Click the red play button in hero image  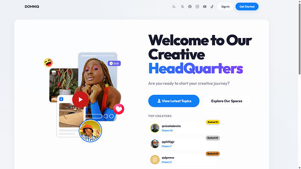[80, 100]
